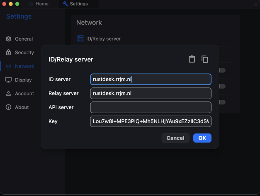
Task: Click the 'API server' label
Action: pyautogui.click(x=61, y=107)
